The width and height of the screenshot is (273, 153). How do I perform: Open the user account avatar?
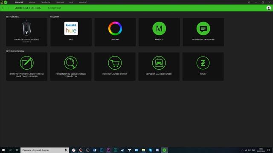click(x=268, y=8)
